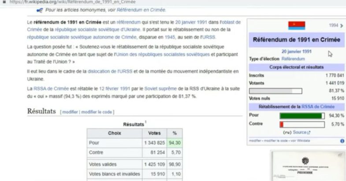The width and height of the screenshot is (346, 181).
Task: Click the 'Votes' column header
Action: (x=154, y=133)
